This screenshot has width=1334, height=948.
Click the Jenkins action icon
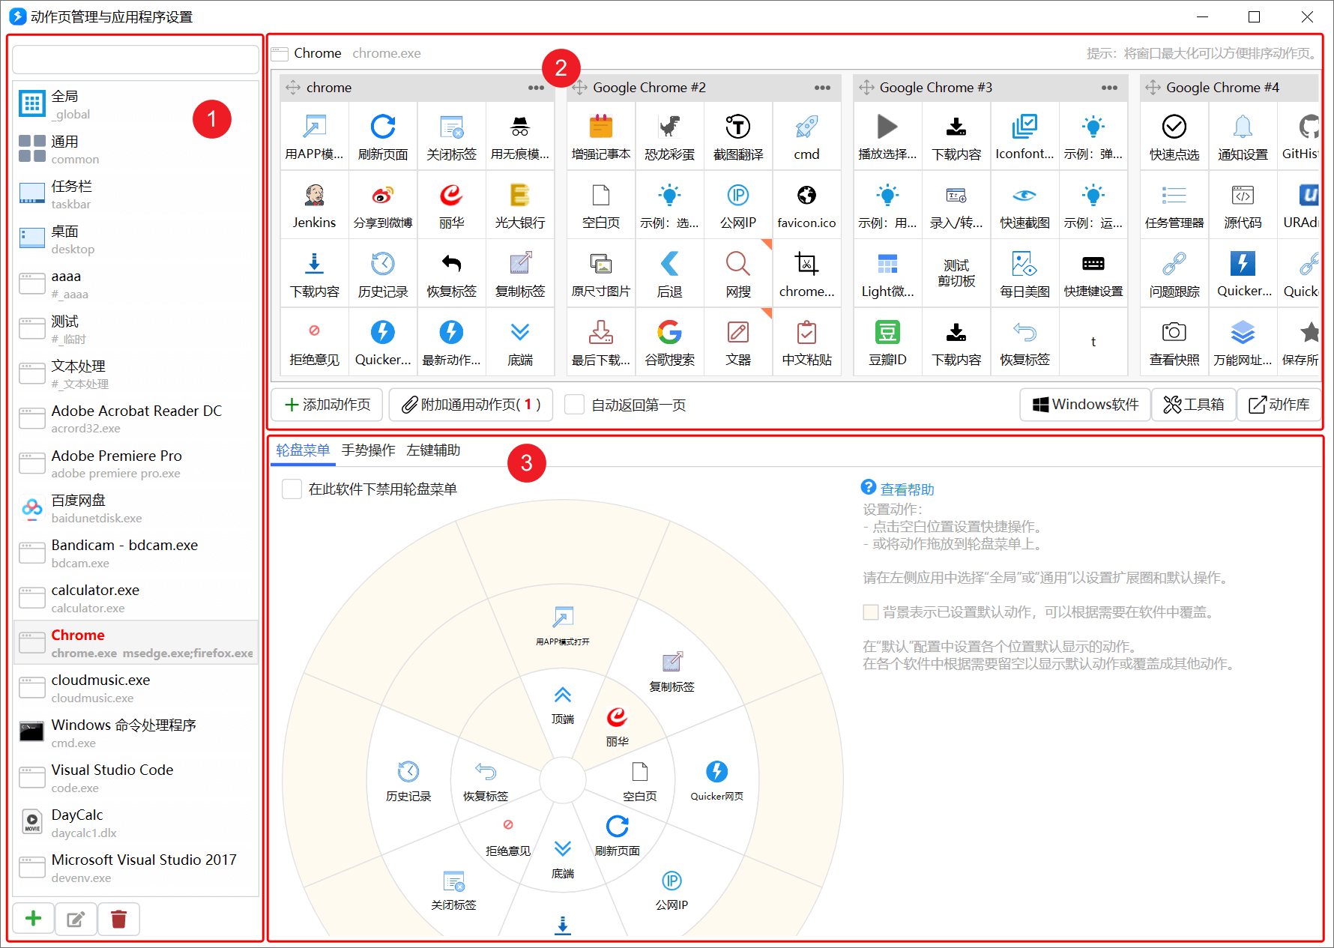click(x=315, y=205)
